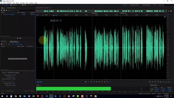Click the Zoom Out Full magnifier icon

coord(161,82)
